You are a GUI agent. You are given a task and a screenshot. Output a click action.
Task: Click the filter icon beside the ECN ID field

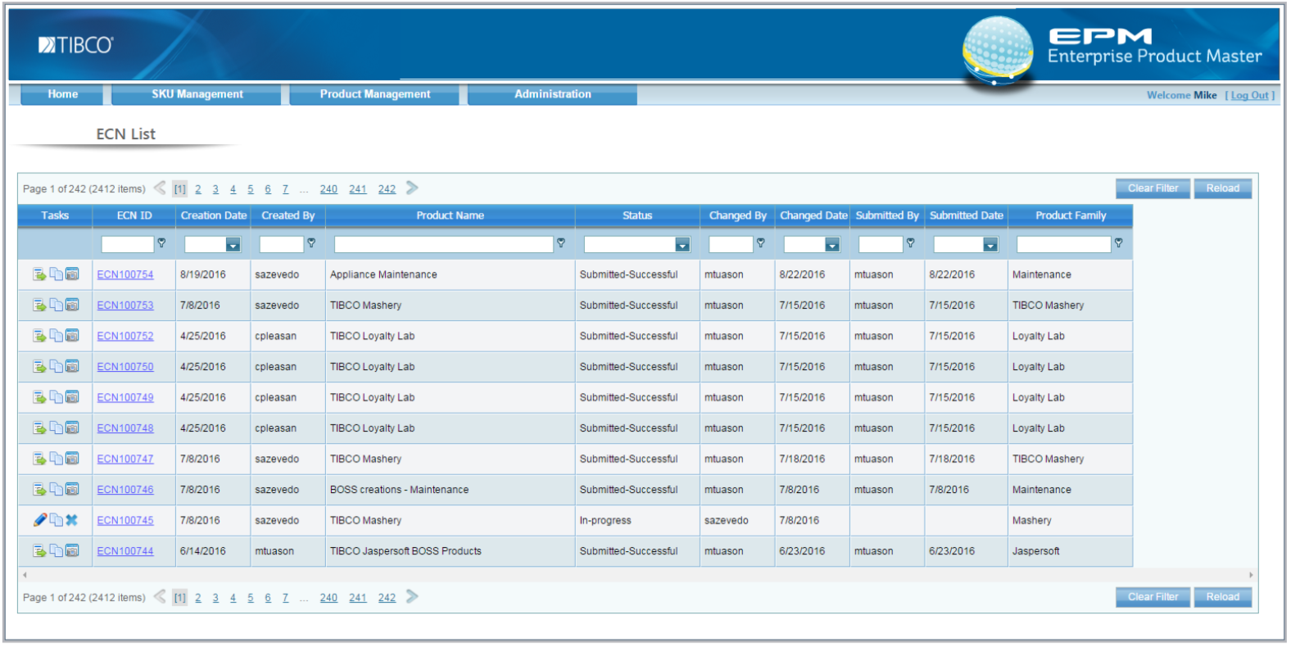[x=161, y=243]
